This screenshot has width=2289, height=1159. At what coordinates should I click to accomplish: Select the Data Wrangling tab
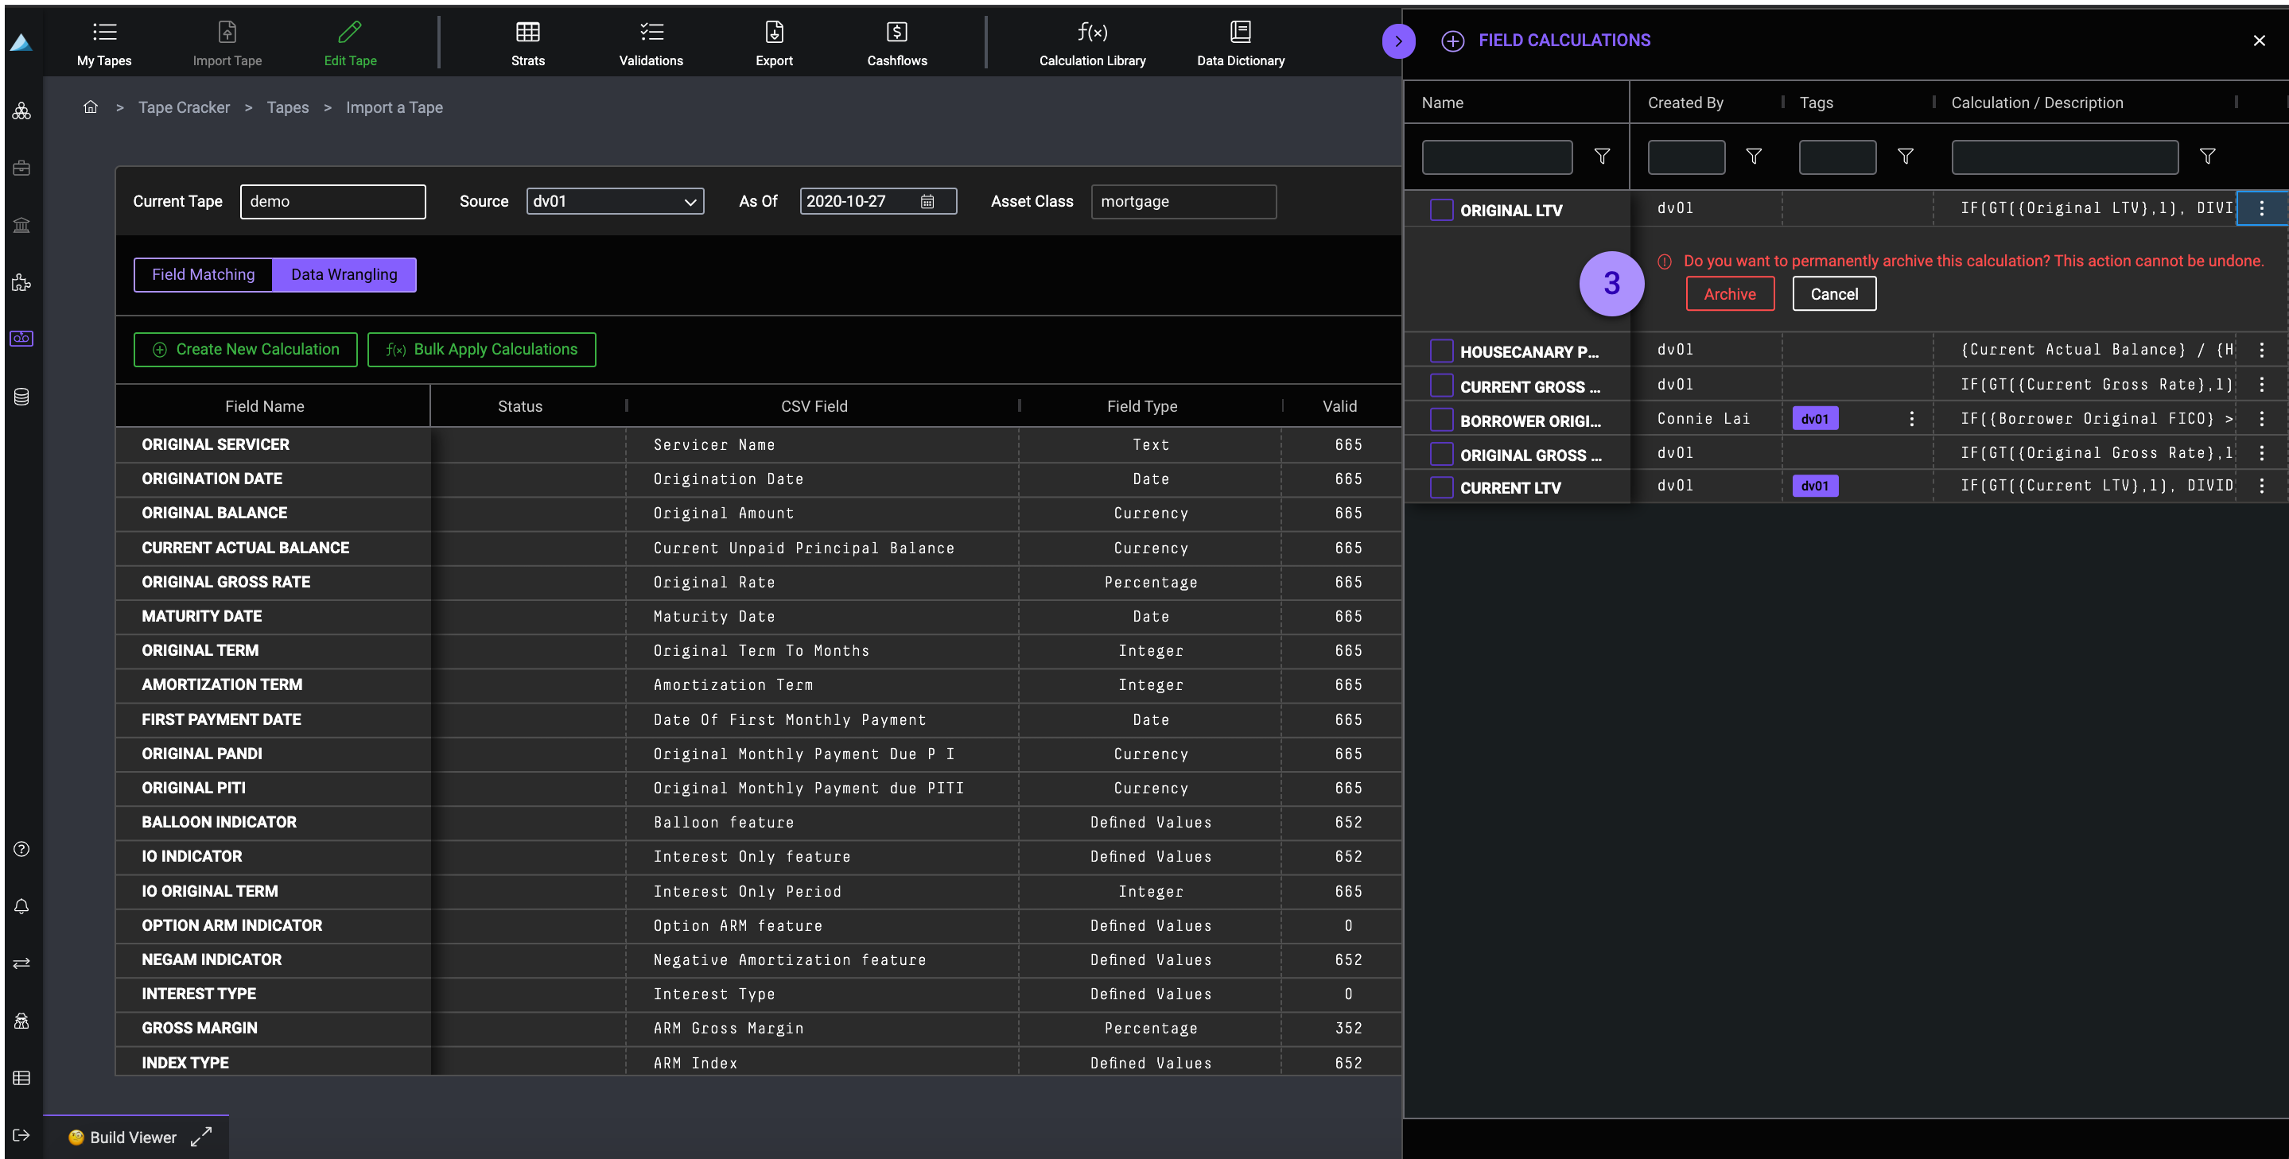coord(344,274)
